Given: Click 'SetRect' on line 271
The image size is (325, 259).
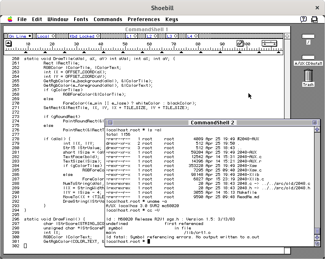Looking at the screenshot, I should click(52, 108).
